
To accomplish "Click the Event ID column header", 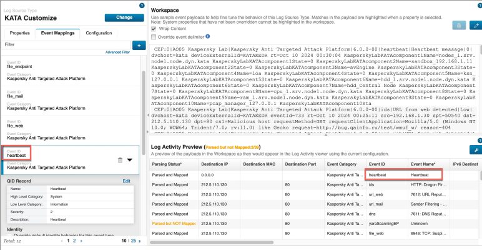I will point(387,164).
